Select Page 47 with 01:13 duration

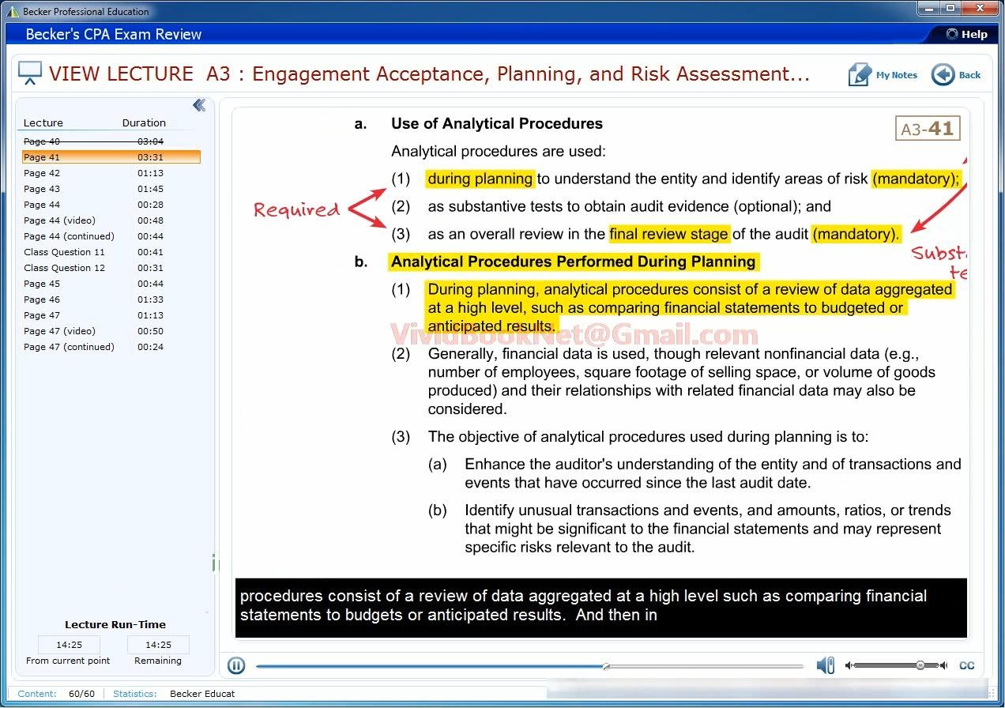111,315
